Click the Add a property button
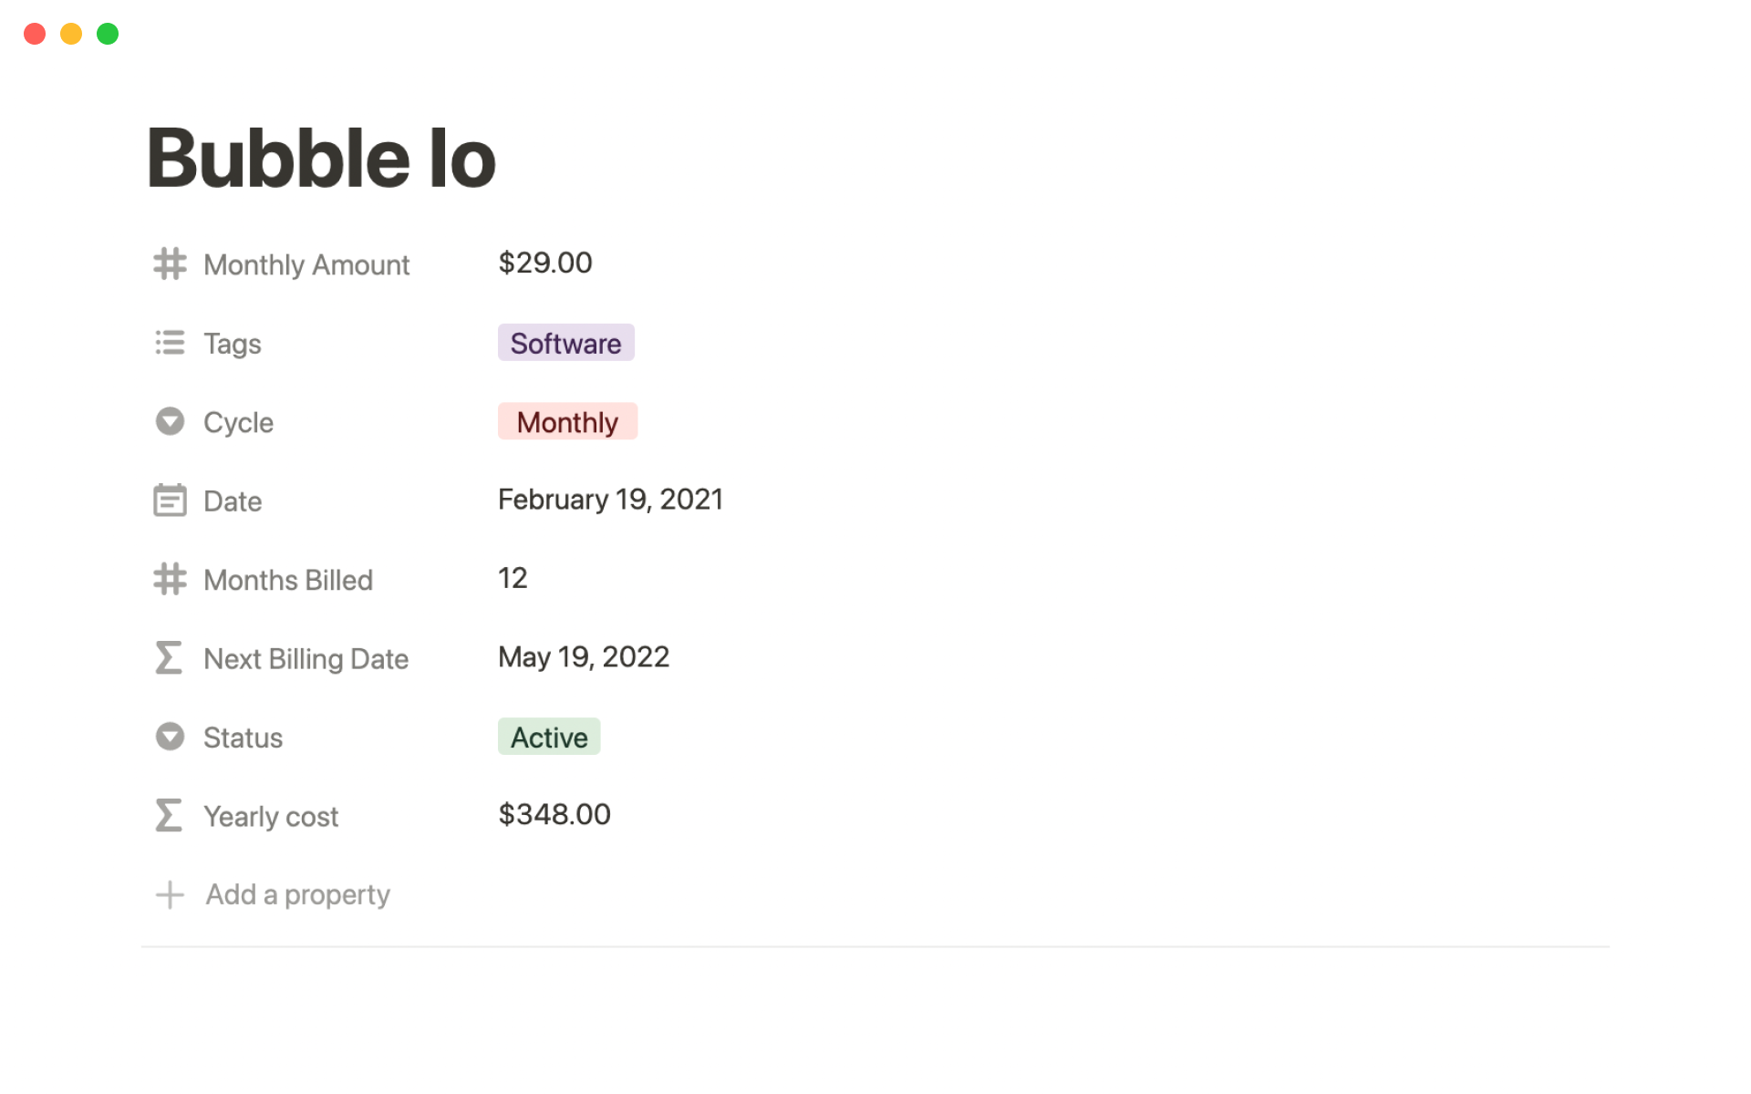 297,894
